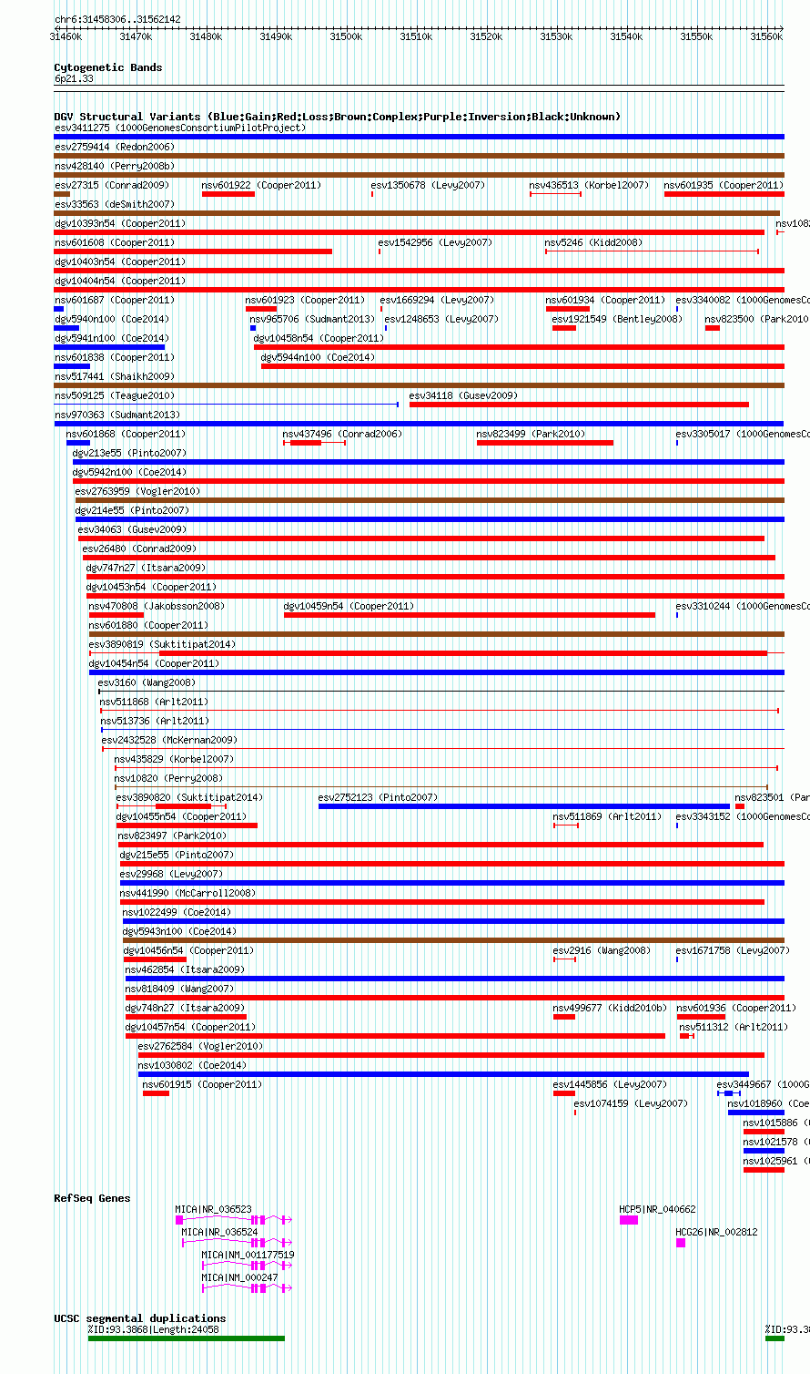810x1374 pixels.
Task: Click the dgv10458n54 (Cooper2011) label
Action: (x=319, y=338)
